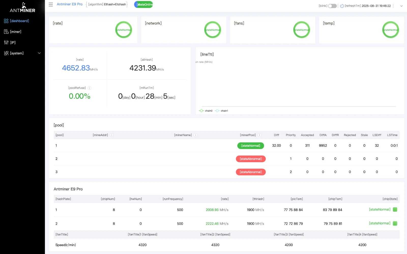Click the miner sidebar icon
Screen dimensions: 407x254
[x=6, y=32]
